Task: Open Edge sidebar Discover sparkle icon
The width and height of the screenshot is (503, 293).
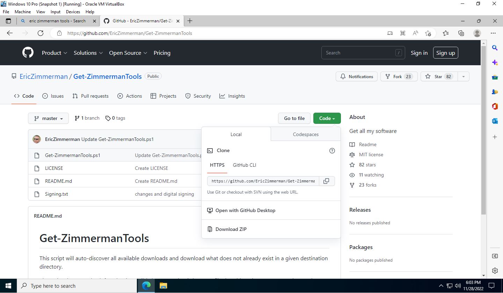Action: tap(495, 62)
